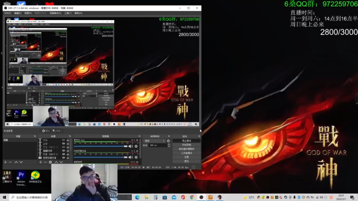Toggle visibility of 文本 (GDI+) 2 source
Image resolution: width=358 pixels, height=201 pixels.
click(64, 154)
